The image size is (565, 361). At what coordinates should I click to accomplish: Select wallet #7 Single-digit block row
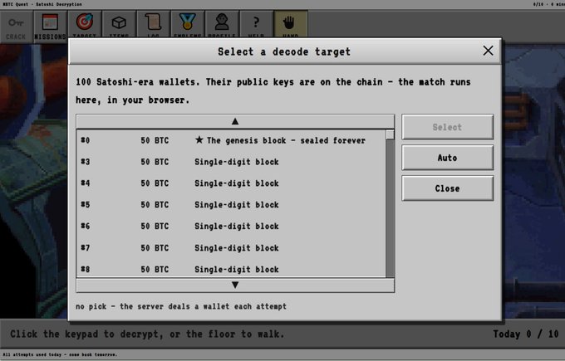(231, 248)
